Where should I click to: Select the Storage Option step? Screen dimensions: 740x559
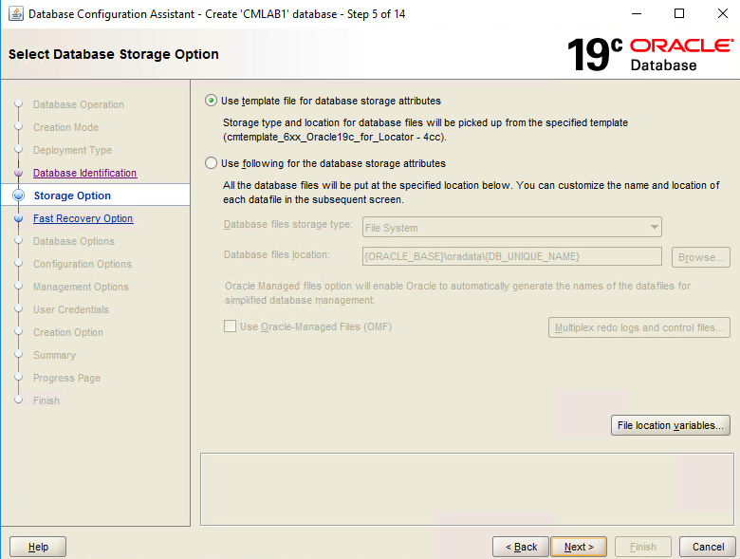72,196
